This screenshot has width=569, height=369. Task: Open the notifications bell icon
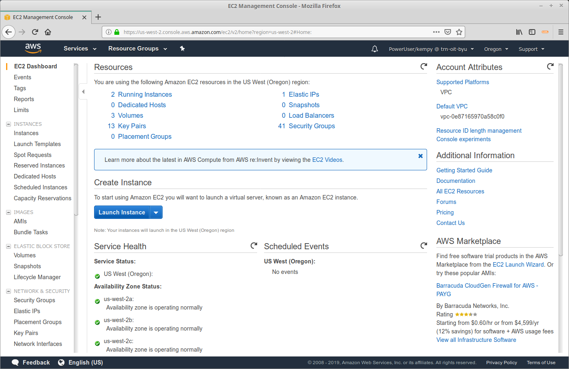pyautogui.click(x=375, y=49)
